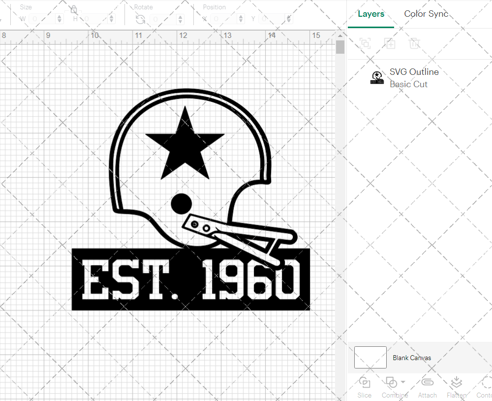Click the Slice tool icon
This screenshot has height=401, width=492.
[x=364, y=382]
